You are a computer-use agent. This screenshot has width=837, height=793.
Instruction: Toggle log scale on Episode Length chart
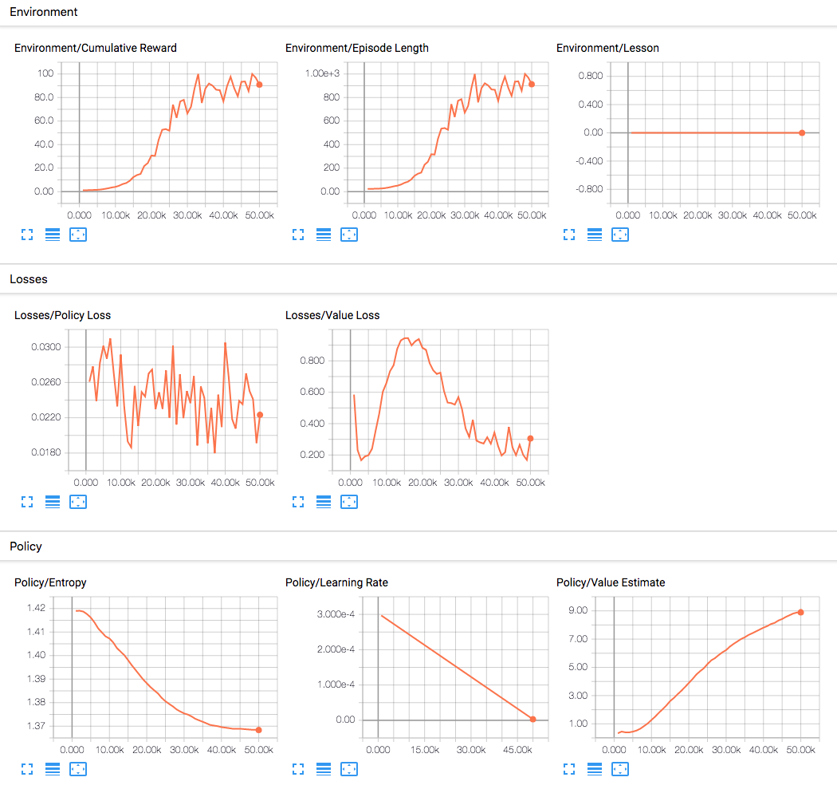point(324,235)
